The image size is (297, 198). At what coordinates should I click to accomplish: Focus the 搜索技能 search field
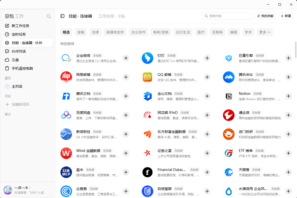(227, 16)
